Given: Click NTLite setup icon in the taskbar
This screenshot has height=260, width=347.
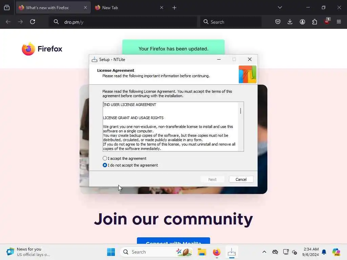Looking at the screenshot, I should point(231,252).
